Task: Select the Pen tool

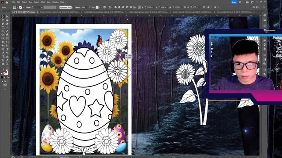Action: [x=3, y=24]
